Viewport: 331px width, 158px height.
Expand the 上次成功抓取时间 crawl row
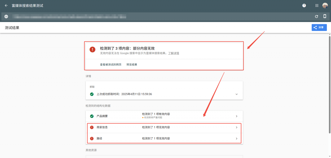click(236, 94)
